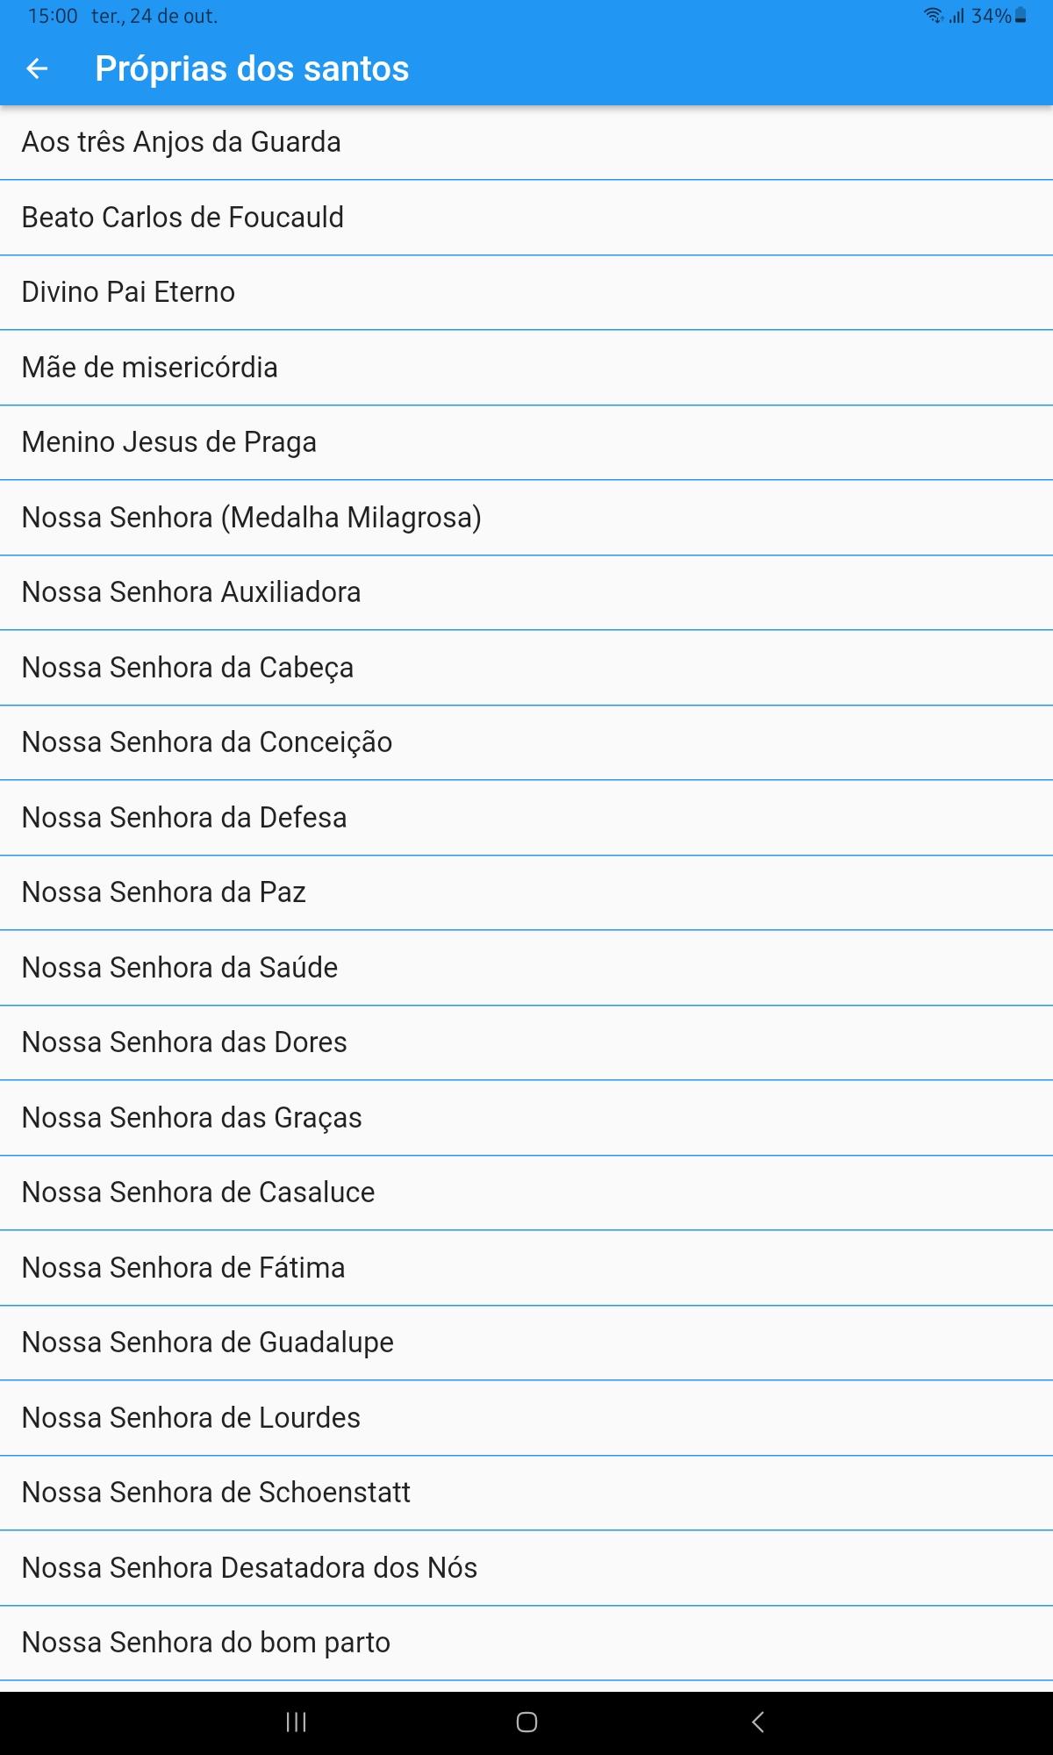Open Nossa Senhora Auxiliadora
Viewport: 1053px width, 1755px height.
click(526, 592)
